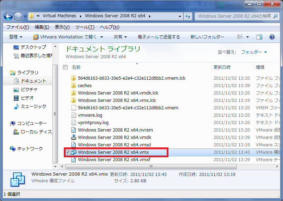The image size is (283, 201).
Task: Select ライブラリ in navigation pane
Action: (24, 73)
